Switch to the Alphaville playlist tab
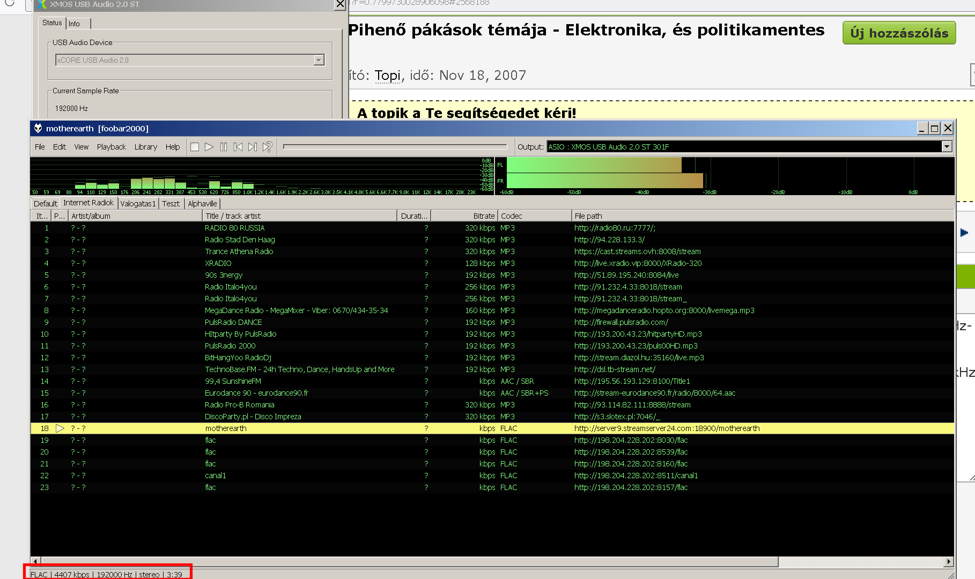The height and width of the screenshot is (579, 975). point(203,204)
